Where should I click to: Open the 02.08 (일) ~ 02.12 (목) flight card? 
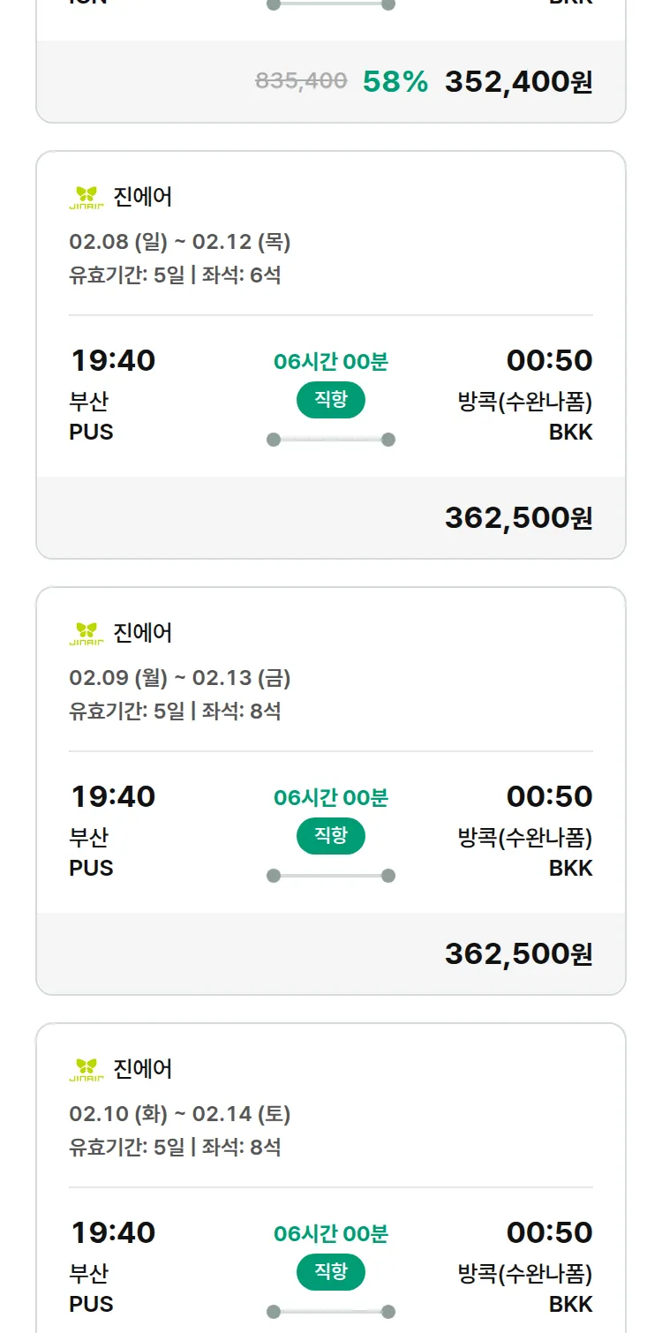(180, 242)
